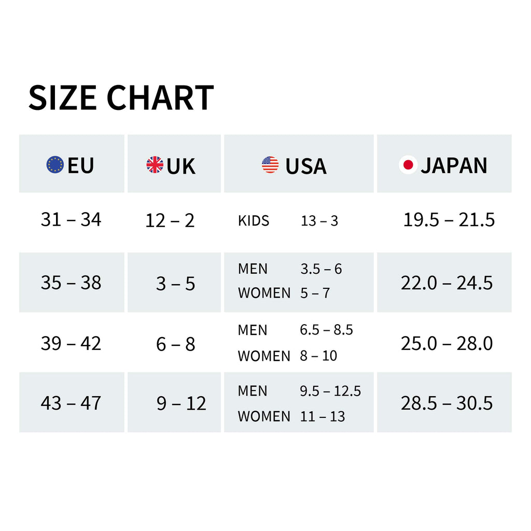Select Japan size 22.0 – 24.5

coord(446,283)
